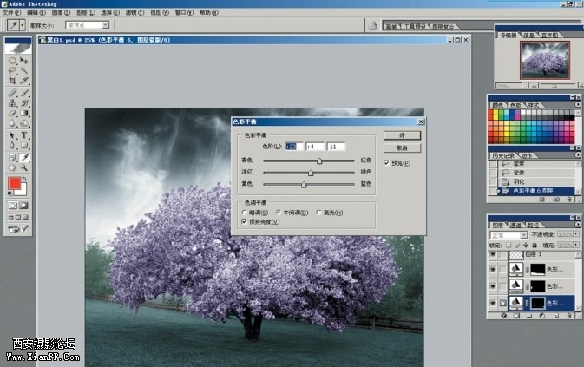Select the 暗调 (Shadows) radio button
The height and width of the screenshot is (367, 584).
click(x=244, y=213)
